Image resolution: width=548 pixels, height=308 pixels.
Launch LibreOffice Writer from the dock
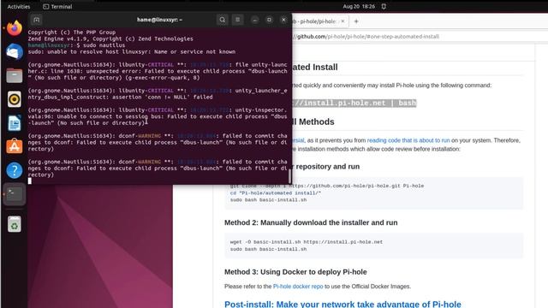tap(15, 123)
